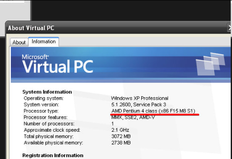Click the 'Number of processors:' label

[x=49, y=124]
